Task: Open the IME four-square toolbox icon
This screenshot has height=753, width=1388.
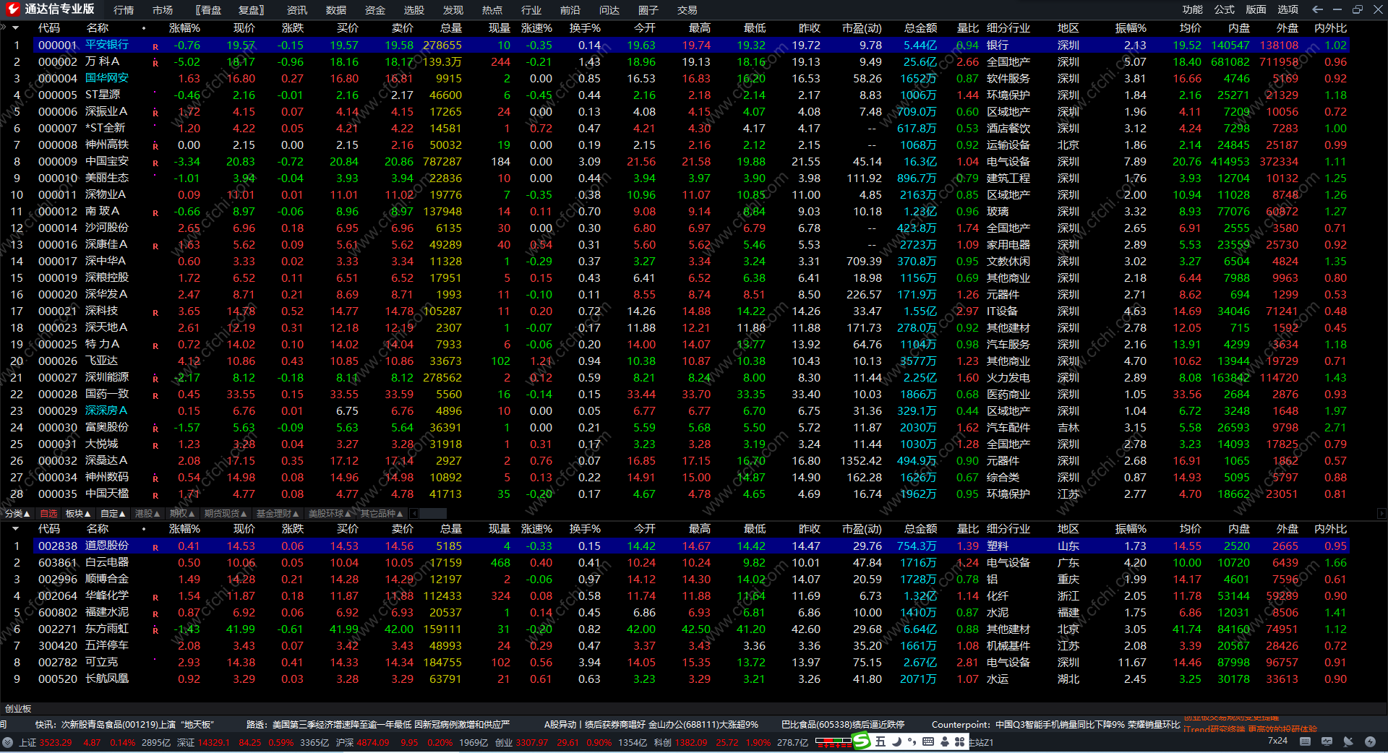Action: pos(960,741)
